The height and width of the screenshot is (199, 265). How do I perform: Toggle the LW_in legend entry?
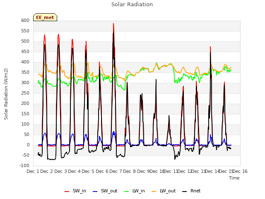click(x=135, y=191)
